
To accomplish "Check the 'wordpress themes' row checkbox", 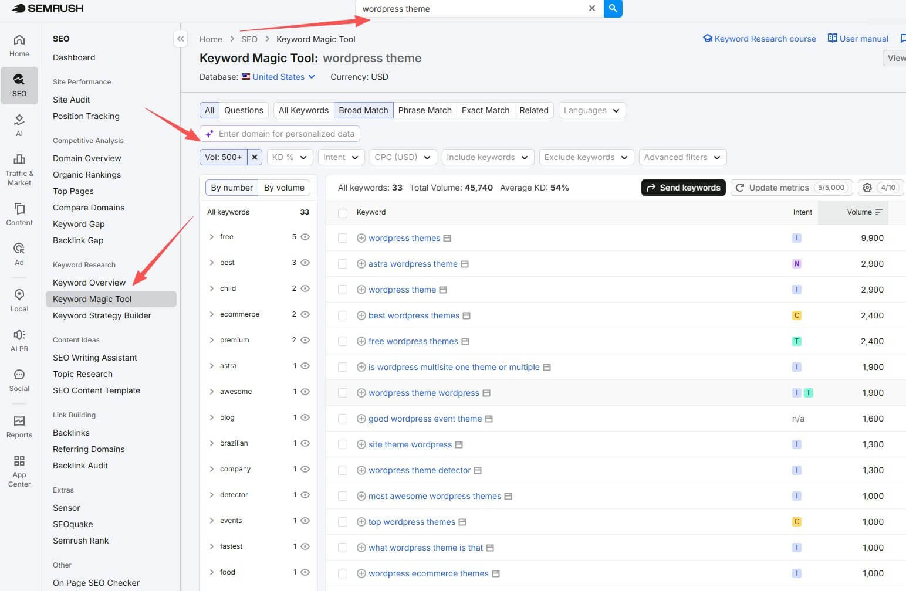I will click(x=343, y=238).
